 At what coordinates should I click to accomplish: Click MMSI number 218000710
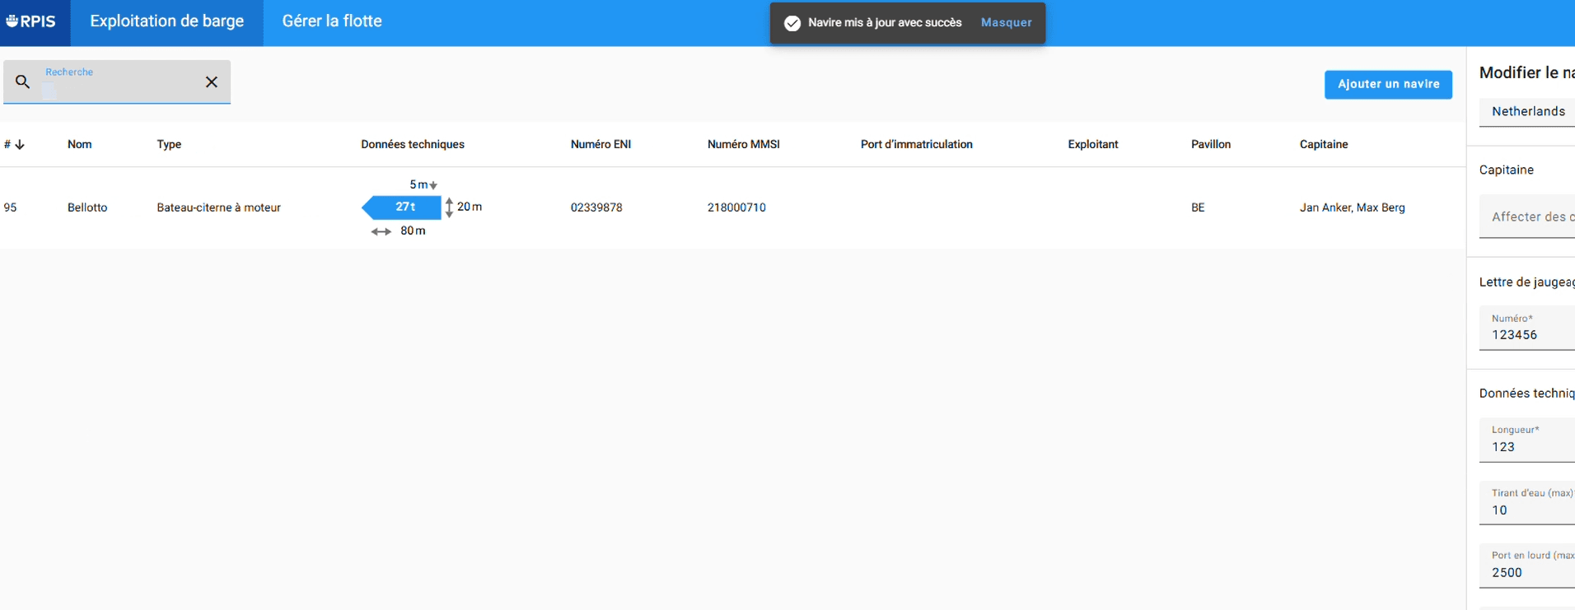pyautogui.click(x=736, y=207)
